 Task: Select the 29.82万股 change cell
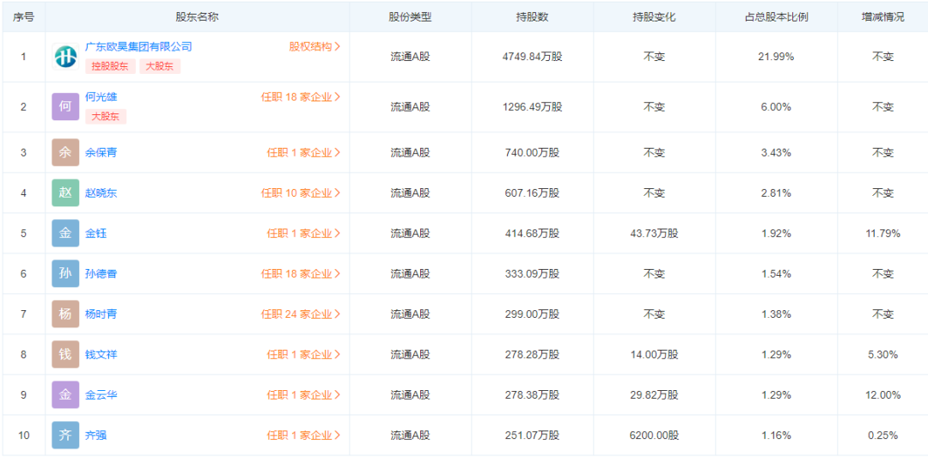pyautogui.click(x=654, y=394)
